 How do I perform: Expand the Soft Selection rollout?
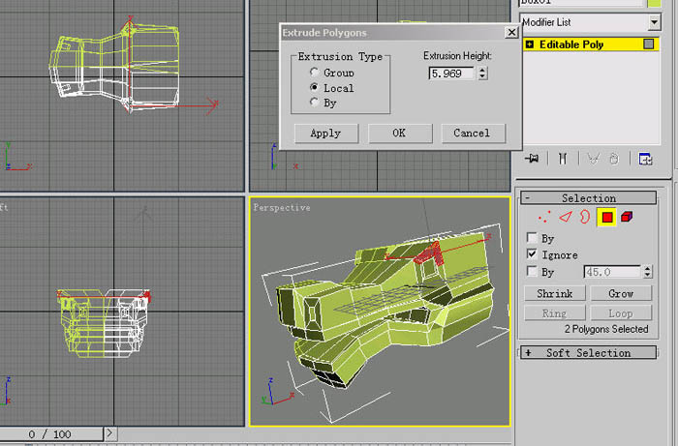[x=588, y=353]
